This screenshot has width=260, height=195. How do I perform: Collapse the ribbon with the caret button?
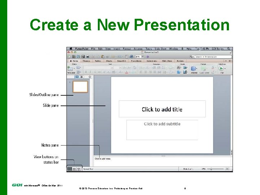pyautogui.click(x=226, y=61)
